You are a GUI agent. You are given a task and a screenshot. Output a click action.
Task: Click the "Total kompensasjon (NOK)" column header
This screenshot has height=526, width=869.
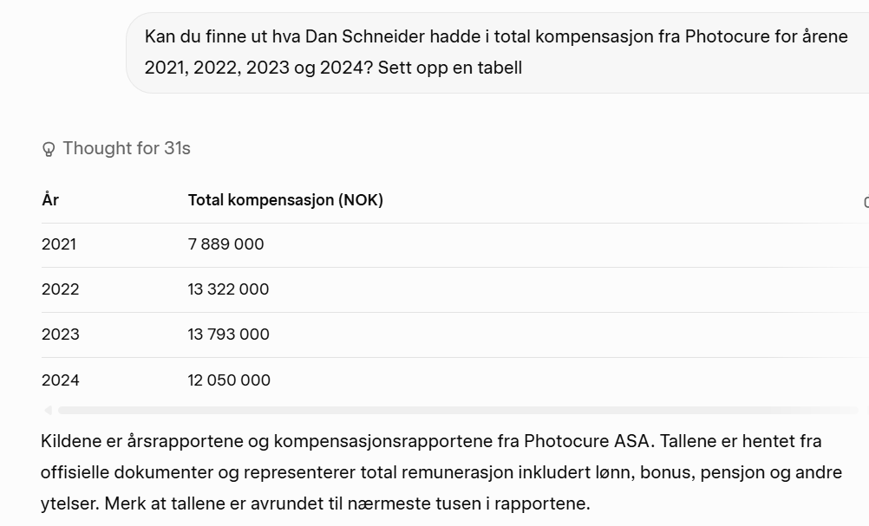285,200
